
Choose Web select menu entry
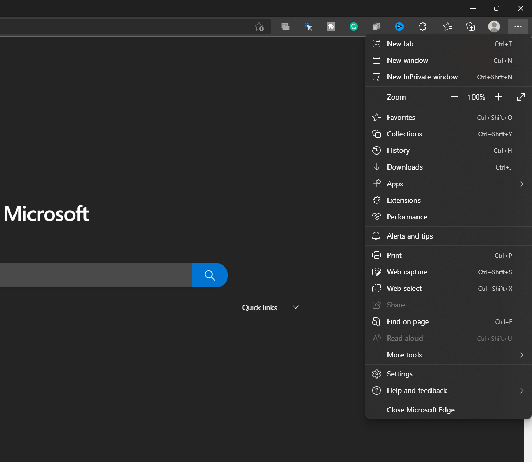click(x=449, y=289)
